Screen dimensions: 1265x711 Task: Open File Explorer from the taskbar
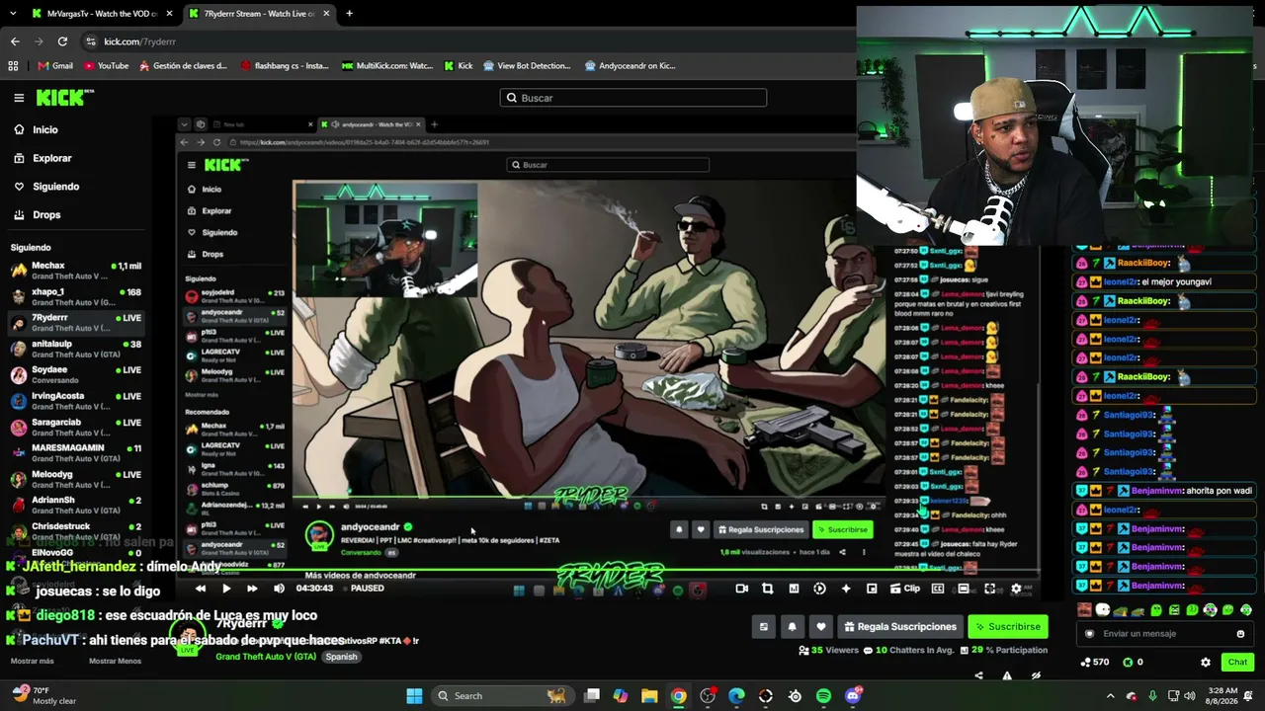(649, 696)
